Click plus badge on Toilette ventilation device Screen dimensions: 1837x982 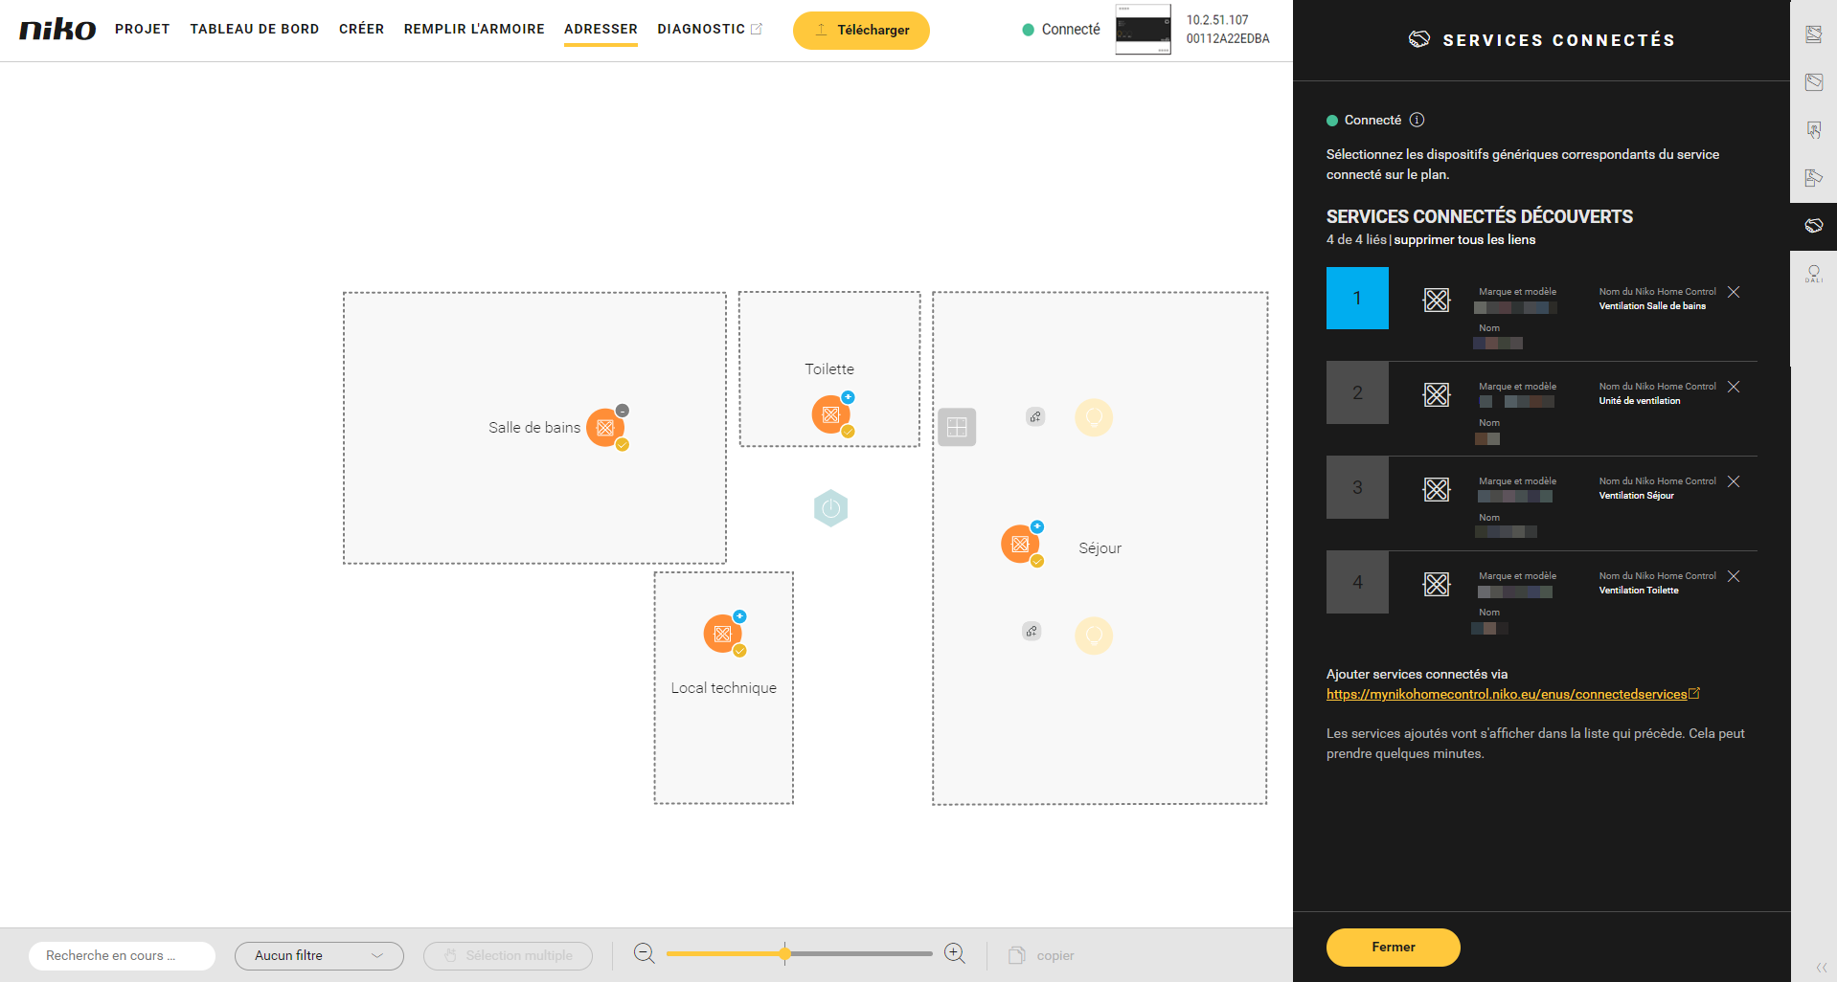point(848,397)
